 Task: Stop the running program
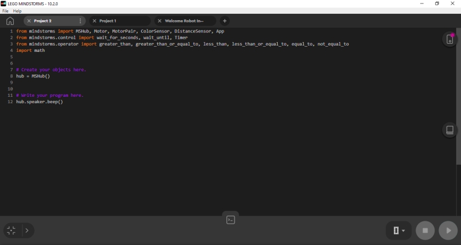[425, 231]
